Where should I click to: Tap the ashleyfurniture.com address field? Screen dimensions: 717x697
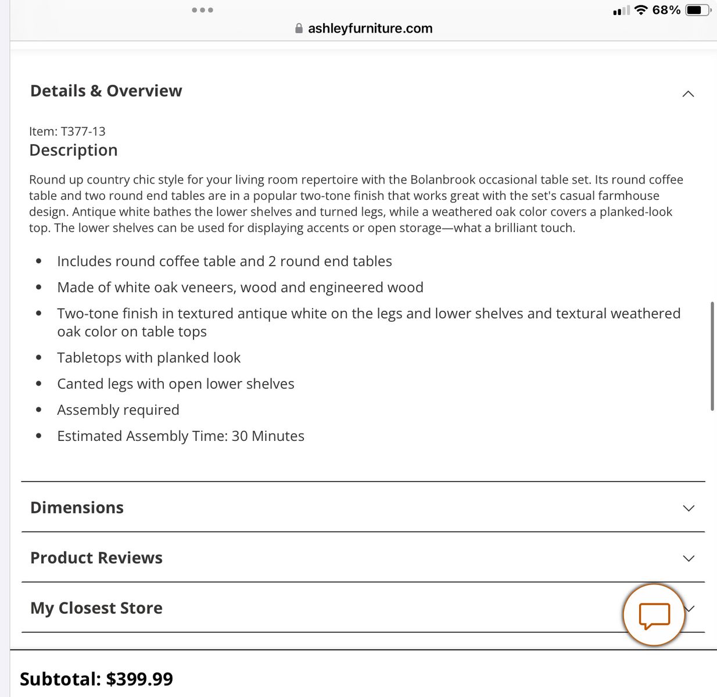[370, 28]
